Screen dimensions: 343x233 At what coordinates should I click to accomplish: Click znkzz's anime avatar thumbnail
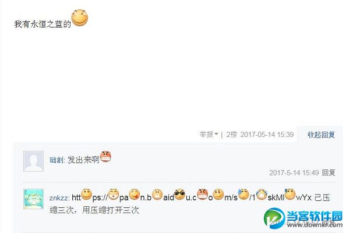pos(33,199)
